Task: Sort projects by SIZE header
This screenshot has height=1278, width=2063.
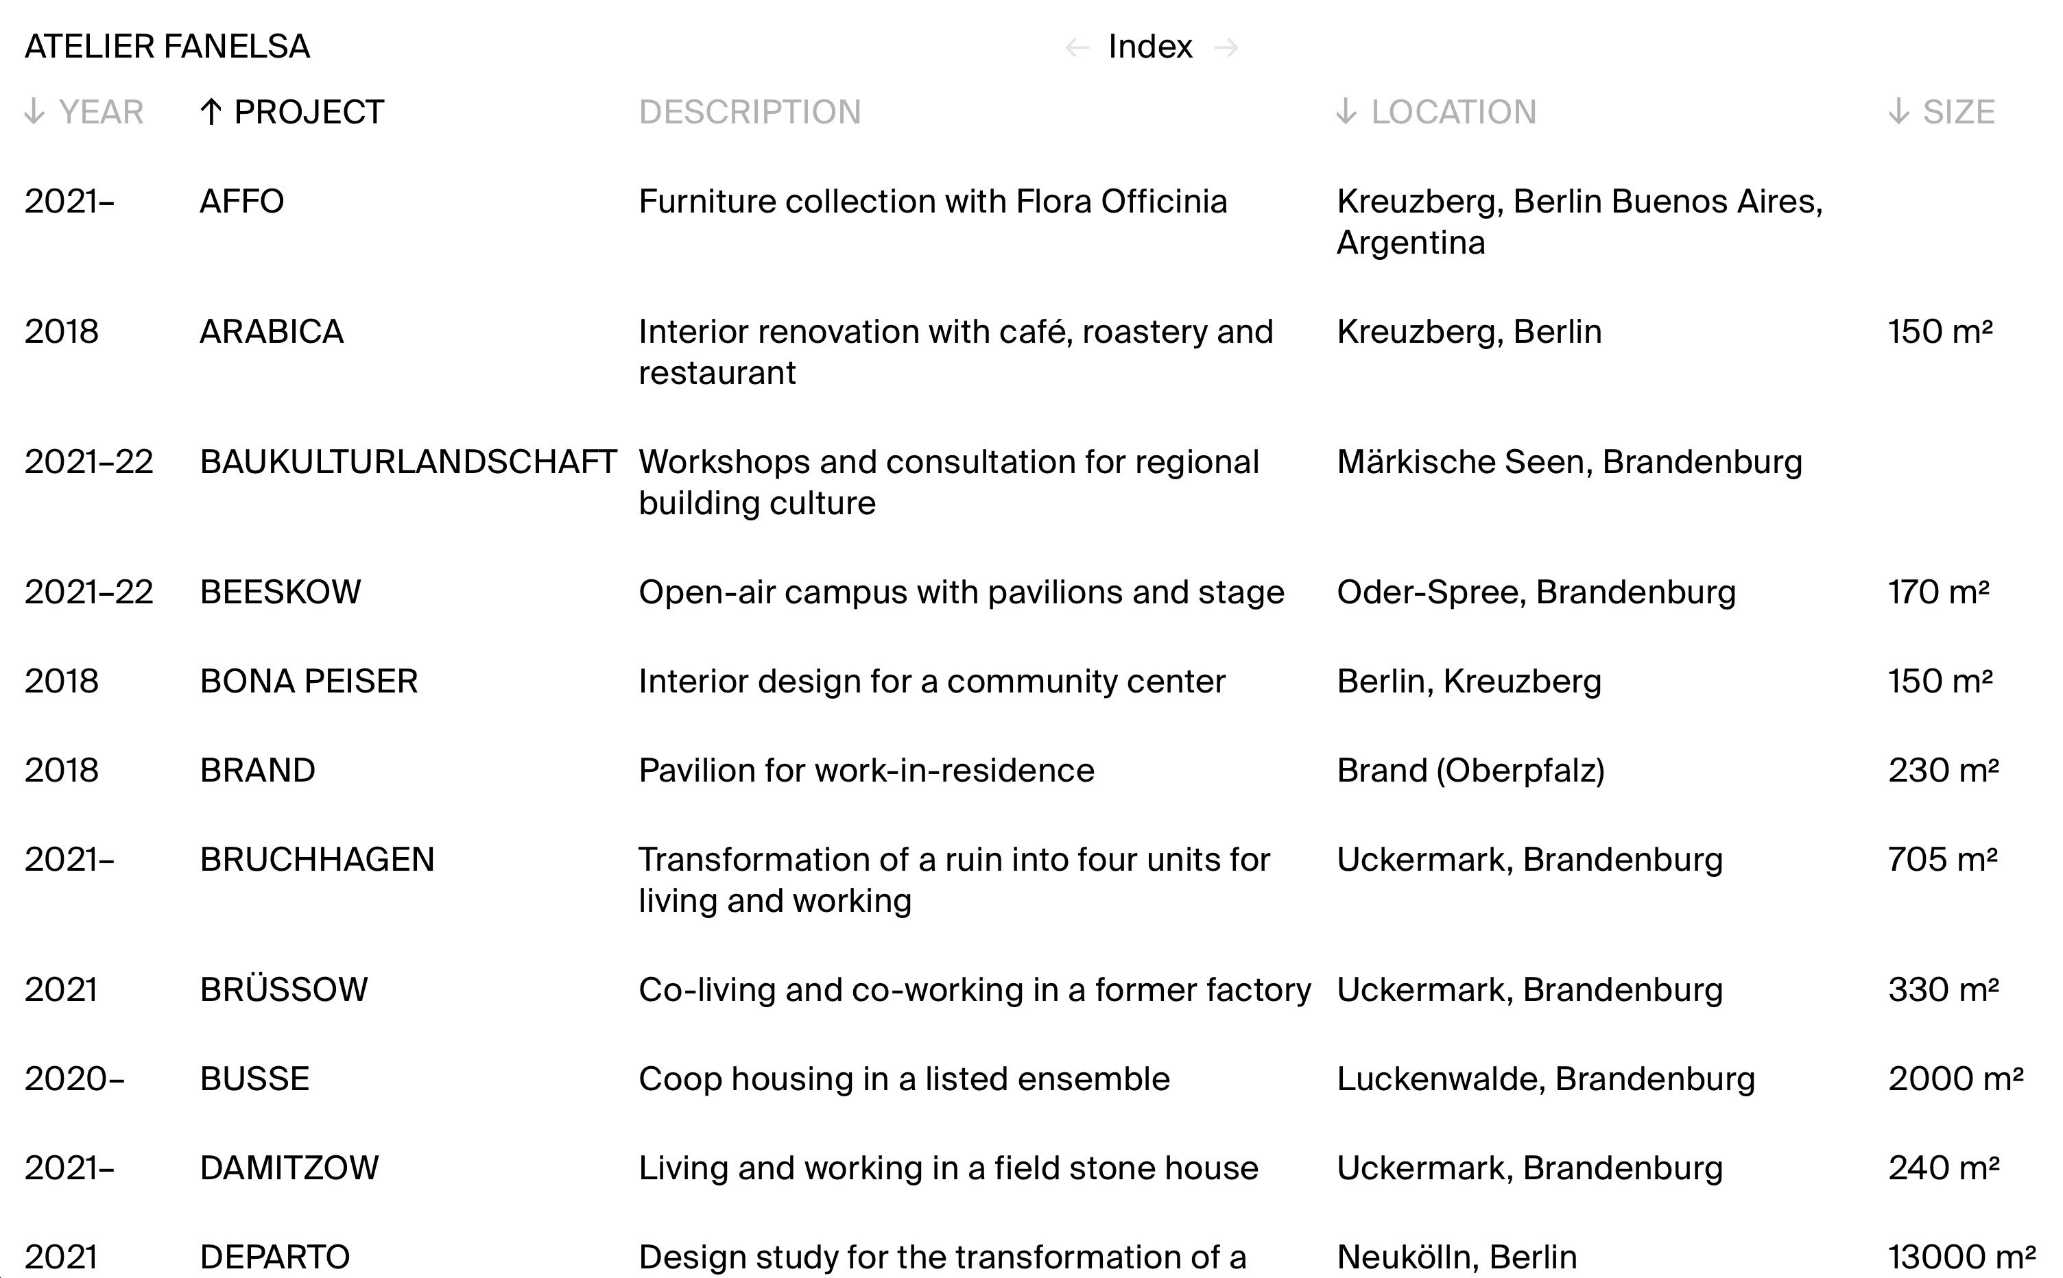Action: tap(1958, 112)
